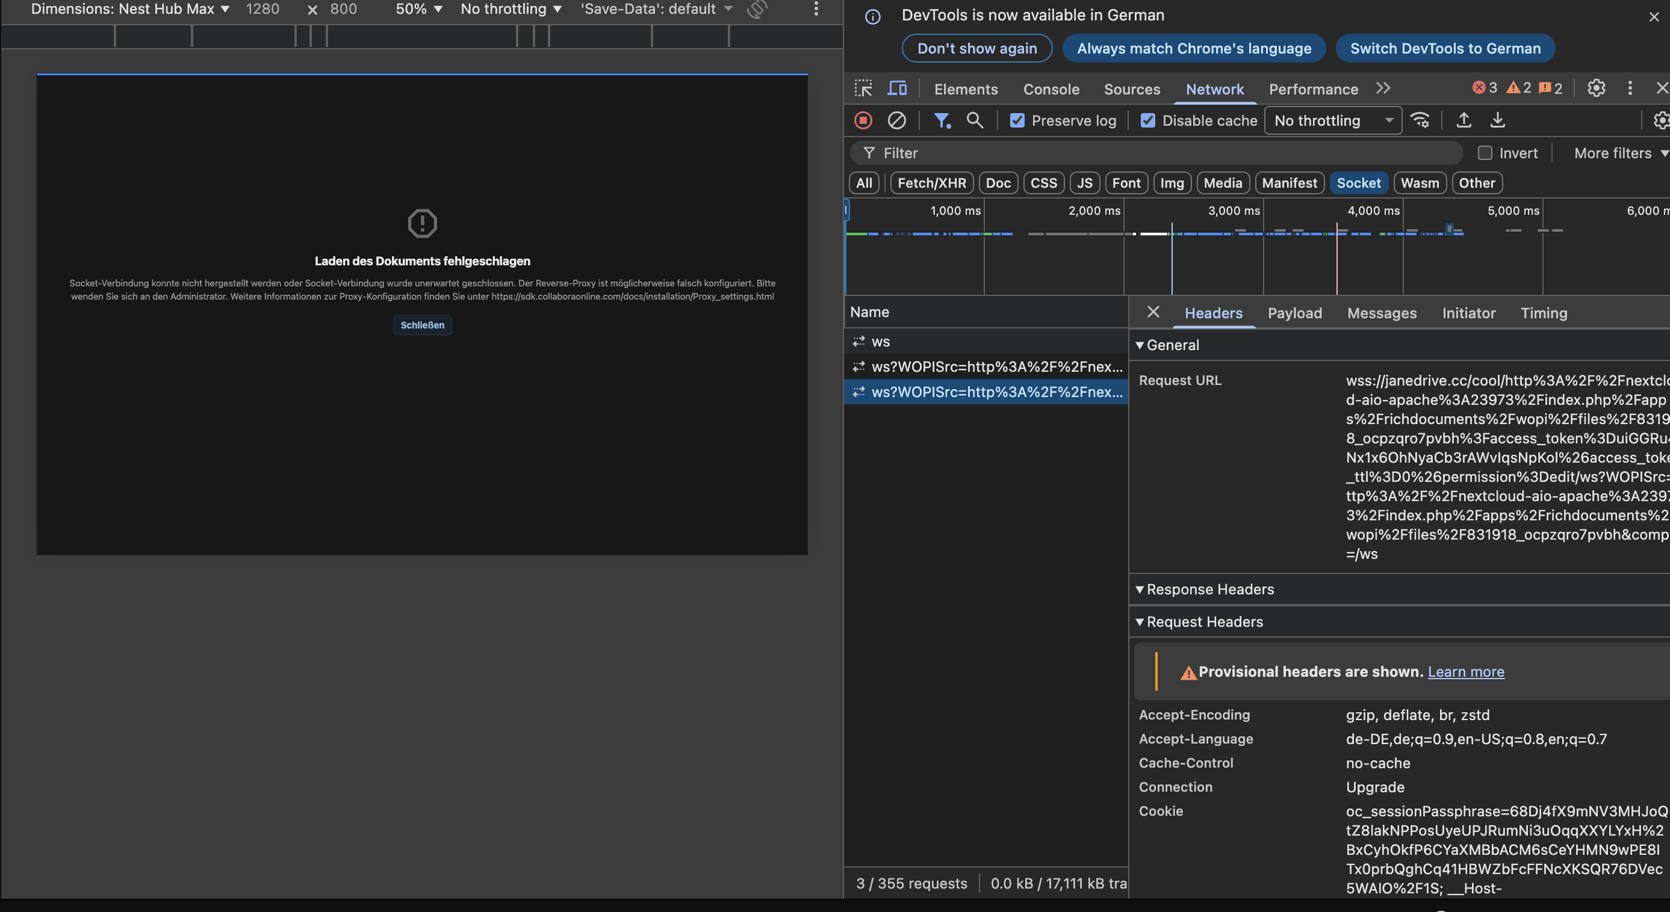Uncheck the Preserve log checkbox
Image resolution: width=1670 pixels, height=912 pixels.
point(1017,120)
